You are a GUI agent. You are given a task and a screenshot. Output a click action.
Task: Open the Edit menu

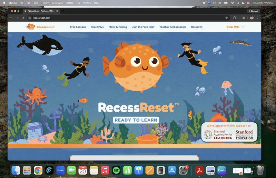tap(28, 3)
